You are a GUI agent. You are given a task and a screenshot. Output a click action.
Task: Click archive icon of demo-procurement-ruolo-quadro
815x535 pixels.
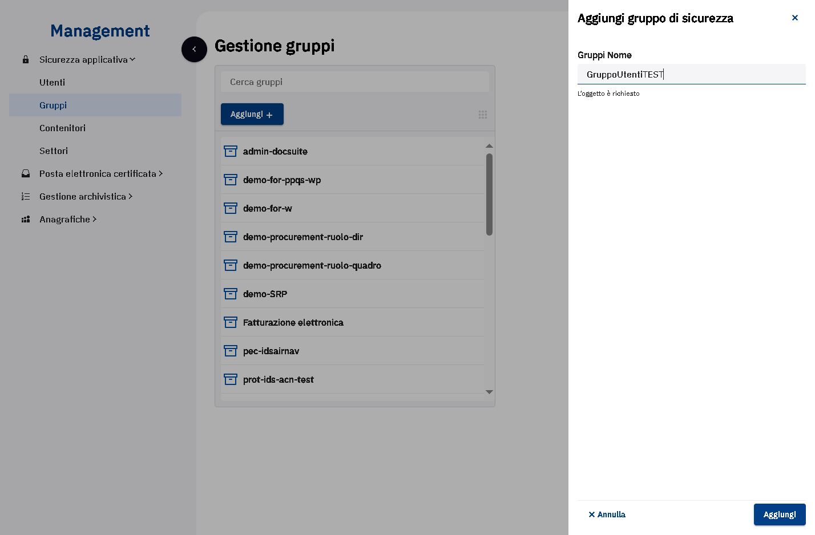[231, 265]
